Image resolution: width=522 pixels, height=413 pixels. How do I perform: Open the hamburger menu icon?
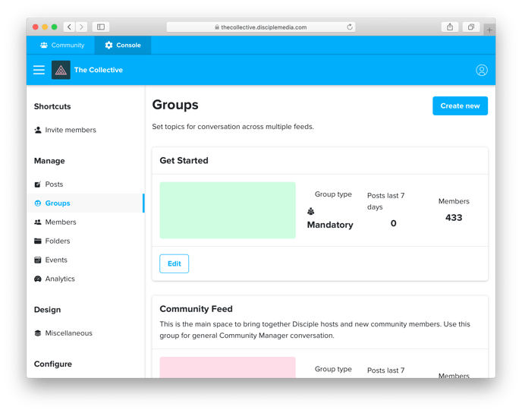click(39, 70)
